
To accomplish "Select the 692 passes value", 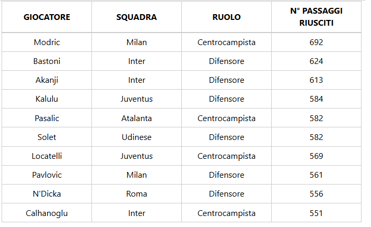I will click(x=316, y=42).
